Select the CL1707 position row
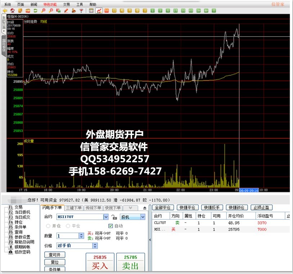The image size is (293, 274). pyautogui.click(x=221, y=223)
